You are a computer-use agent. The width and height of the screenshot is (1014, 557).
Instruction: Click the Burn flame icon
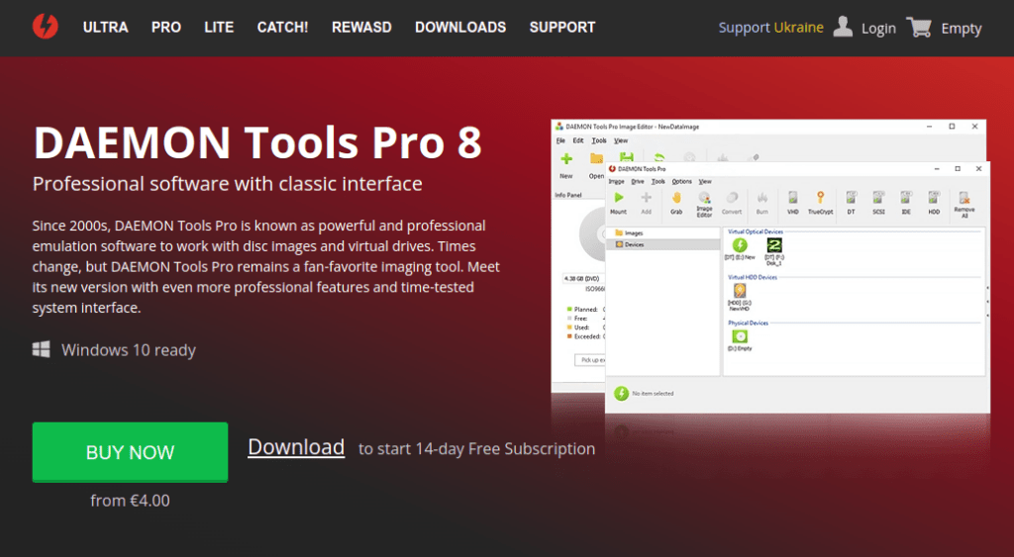[762, 198]
